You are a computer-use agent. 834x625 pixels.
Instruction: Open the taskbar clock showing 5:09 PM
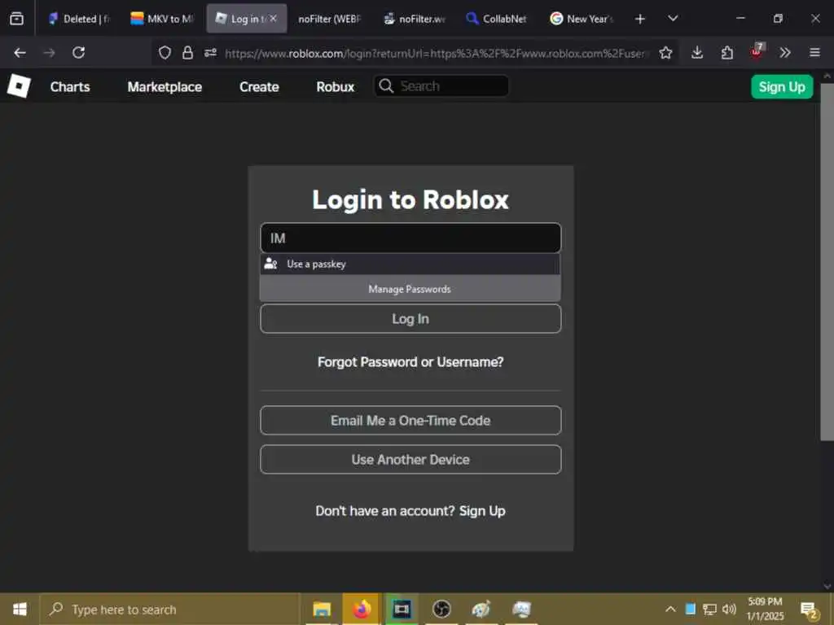point(765,609)
